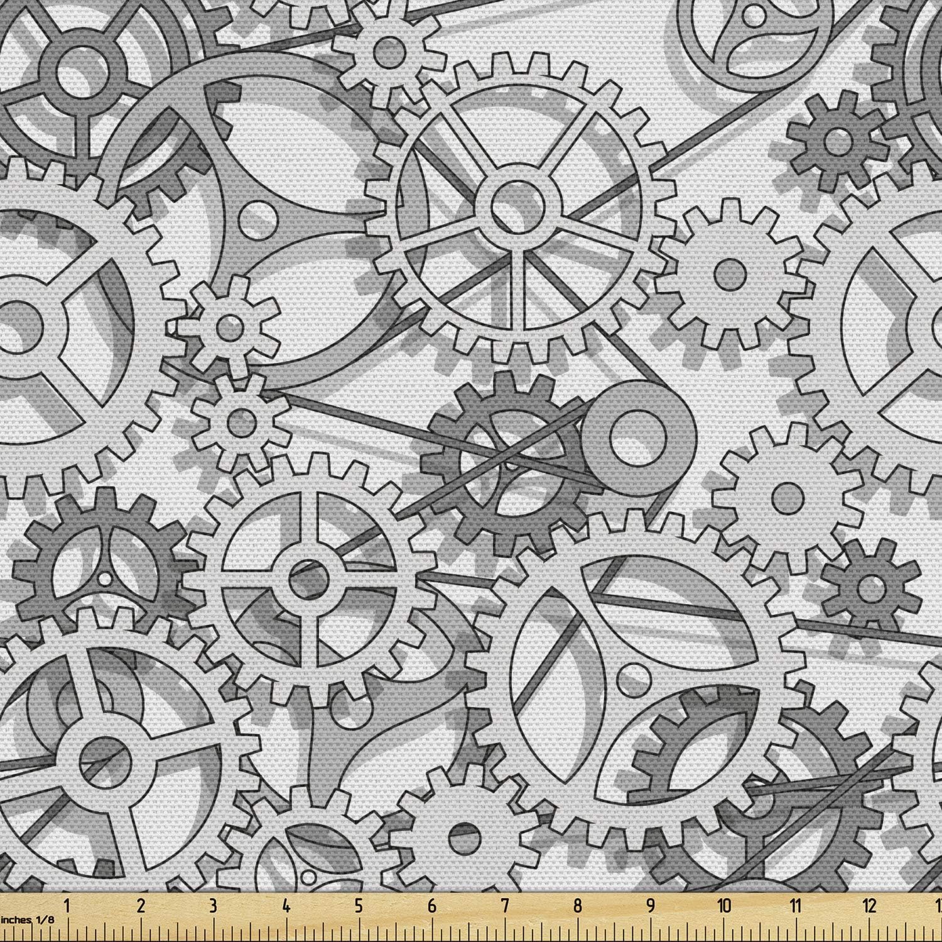Select the ruler marking "6"
This screenshot has height=942, width=942.
pyautogui.click(x=431, y=906)
